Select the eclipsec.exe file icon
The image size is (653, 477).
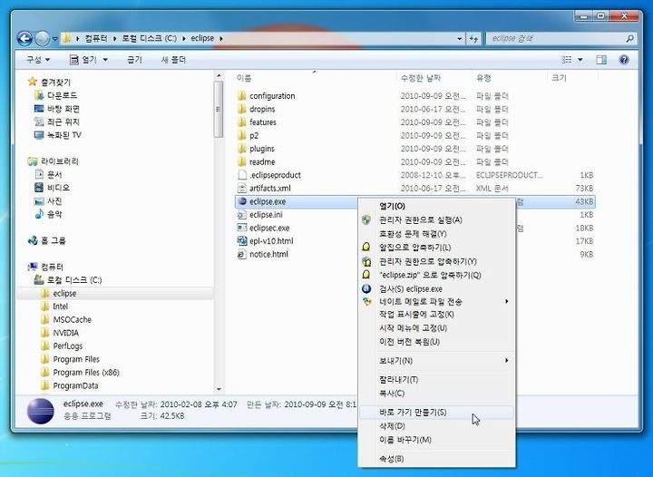[242, 228]
